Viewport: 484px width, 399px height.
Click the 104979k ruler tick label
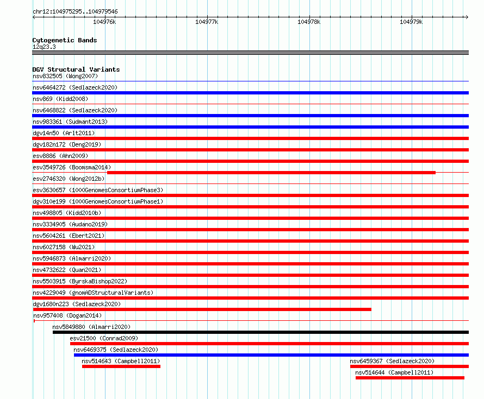(411, 22)
